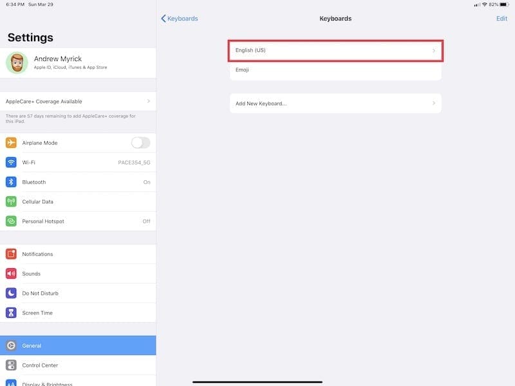Open Cellular Data settings icon
The height and width of the screenshot is (386, 515).
click(x=11, y=201)
